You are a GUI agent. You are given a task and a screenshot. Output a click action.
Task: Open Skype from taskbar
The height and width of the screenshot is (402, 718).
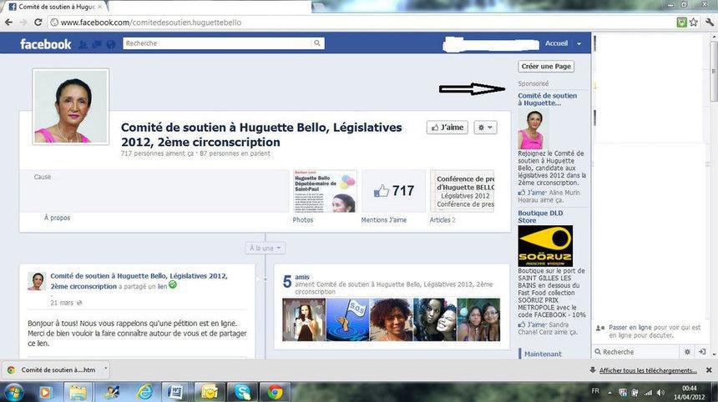tap(242, 392)
